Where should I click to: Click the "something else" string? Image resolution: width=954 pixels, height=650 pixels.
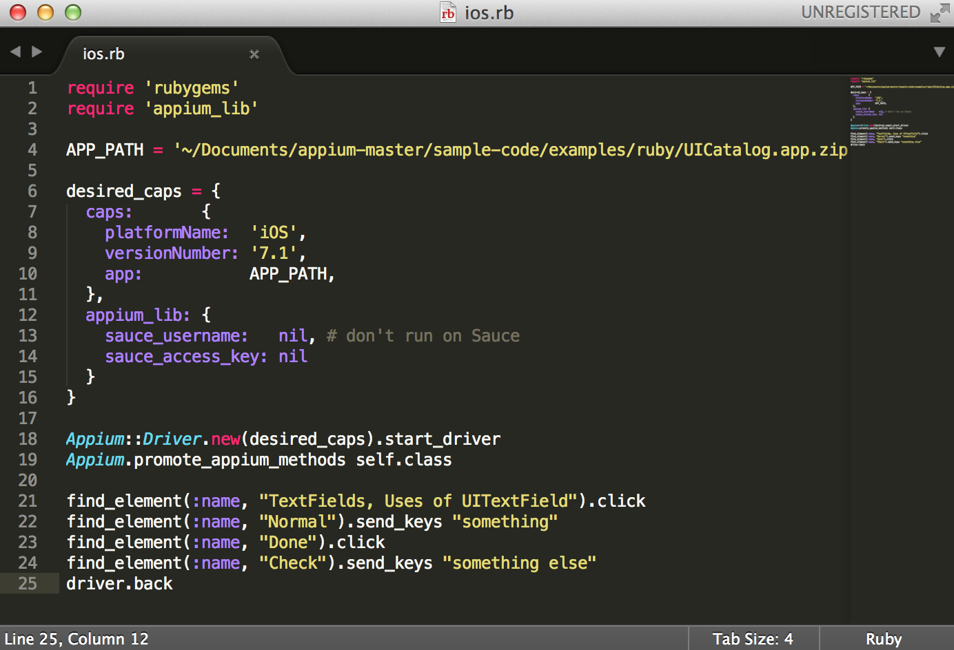click(519, 563)
